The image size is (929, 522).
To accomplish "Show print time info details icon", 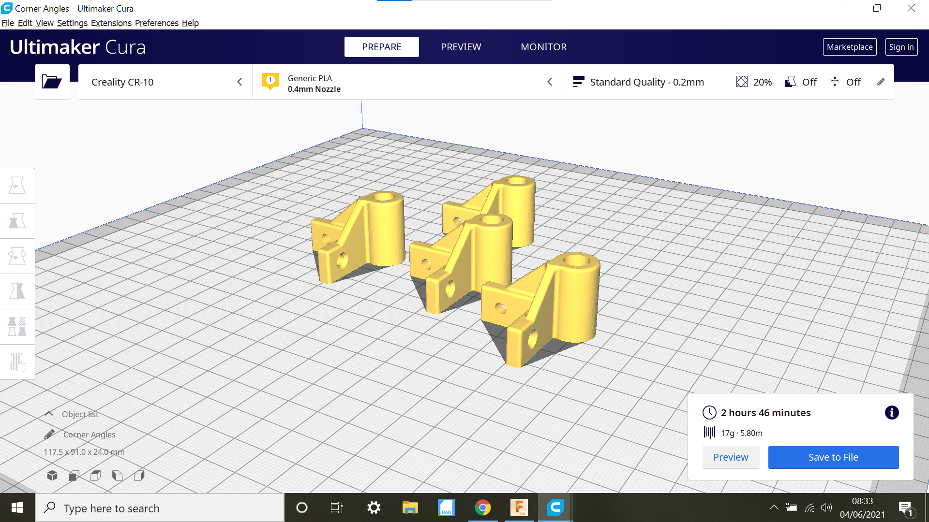I will (892, 413).
